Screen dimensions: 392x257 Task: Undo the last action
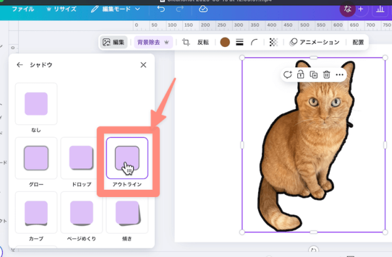pos(161,9)
